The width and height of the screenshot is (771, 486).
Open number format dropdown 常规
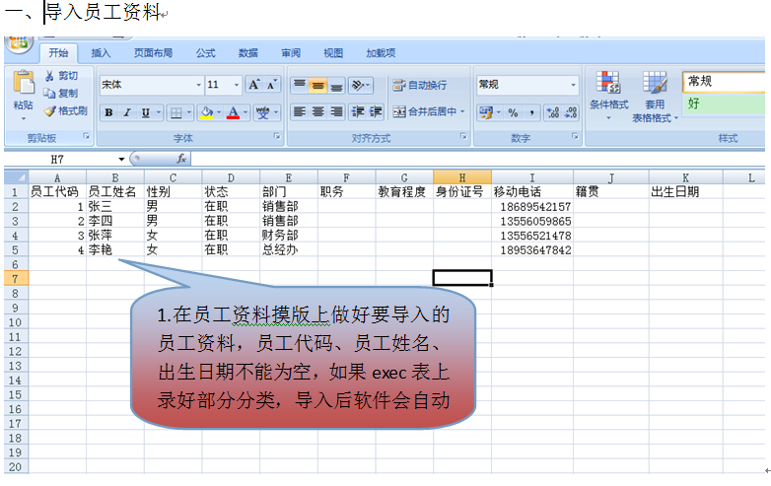click(x=573, y=85)
